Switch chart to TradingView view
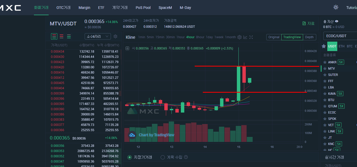 292,37
